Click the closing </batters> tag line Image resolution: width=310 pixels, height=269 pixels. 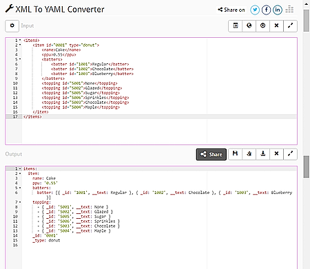tap(53, 78)
